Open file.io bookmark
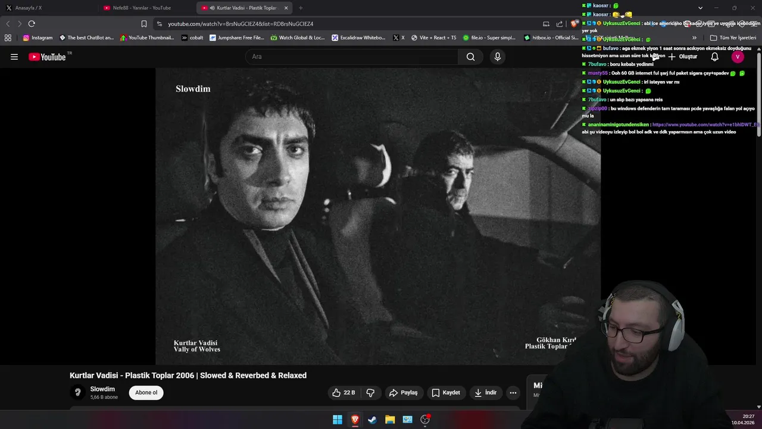 489,38
